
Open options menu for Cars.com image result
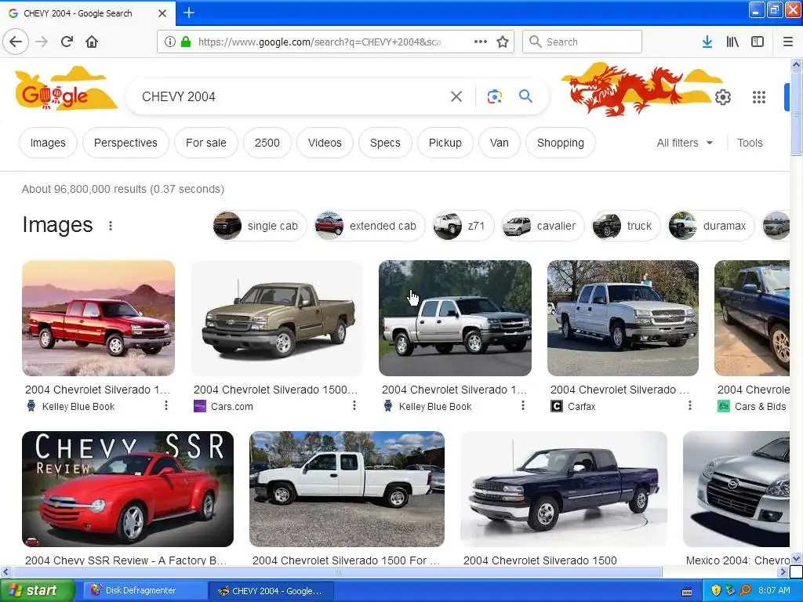pos(354,405)
